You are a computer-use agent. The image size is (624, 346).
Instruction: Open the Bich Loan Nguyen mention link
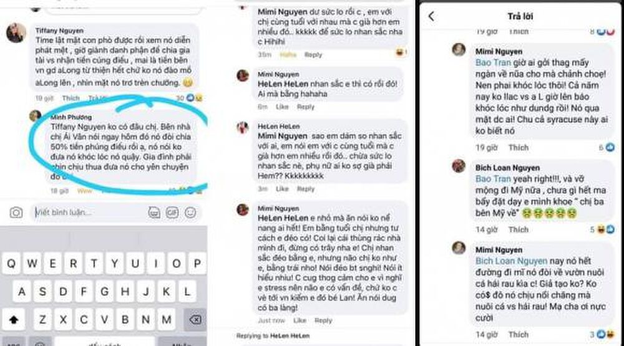click(x=512, y=261)
